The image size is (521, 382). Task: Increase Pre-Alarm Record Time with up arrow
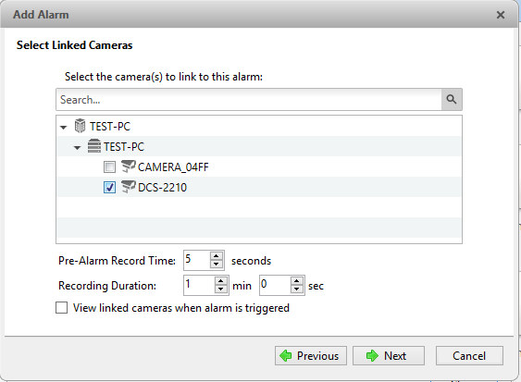click(x=217, y=256)
